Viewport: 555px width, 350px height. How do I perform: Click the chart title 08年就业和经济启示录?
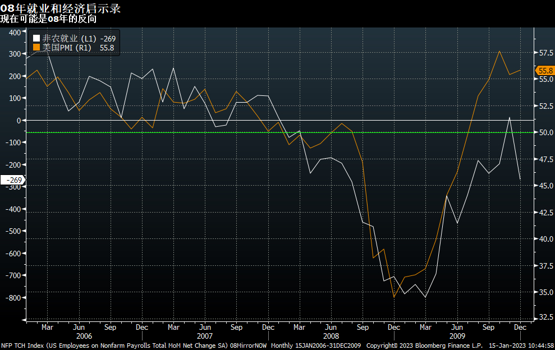click(60, 8)
